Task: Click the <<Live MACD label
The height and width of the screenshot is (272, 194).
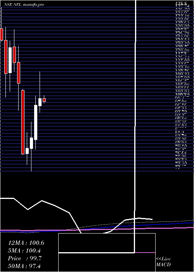Action: click(x=163, y=262)
